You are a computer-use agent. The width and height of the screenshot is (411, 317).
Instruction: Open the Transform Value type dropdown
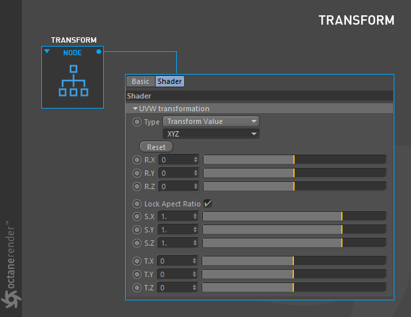(x=211, y=121)
